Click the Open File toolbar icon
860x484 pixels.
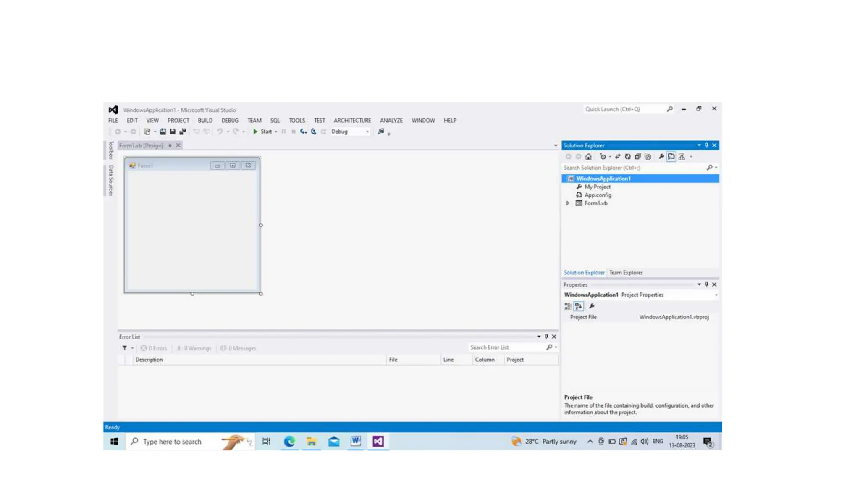point(163,132)
